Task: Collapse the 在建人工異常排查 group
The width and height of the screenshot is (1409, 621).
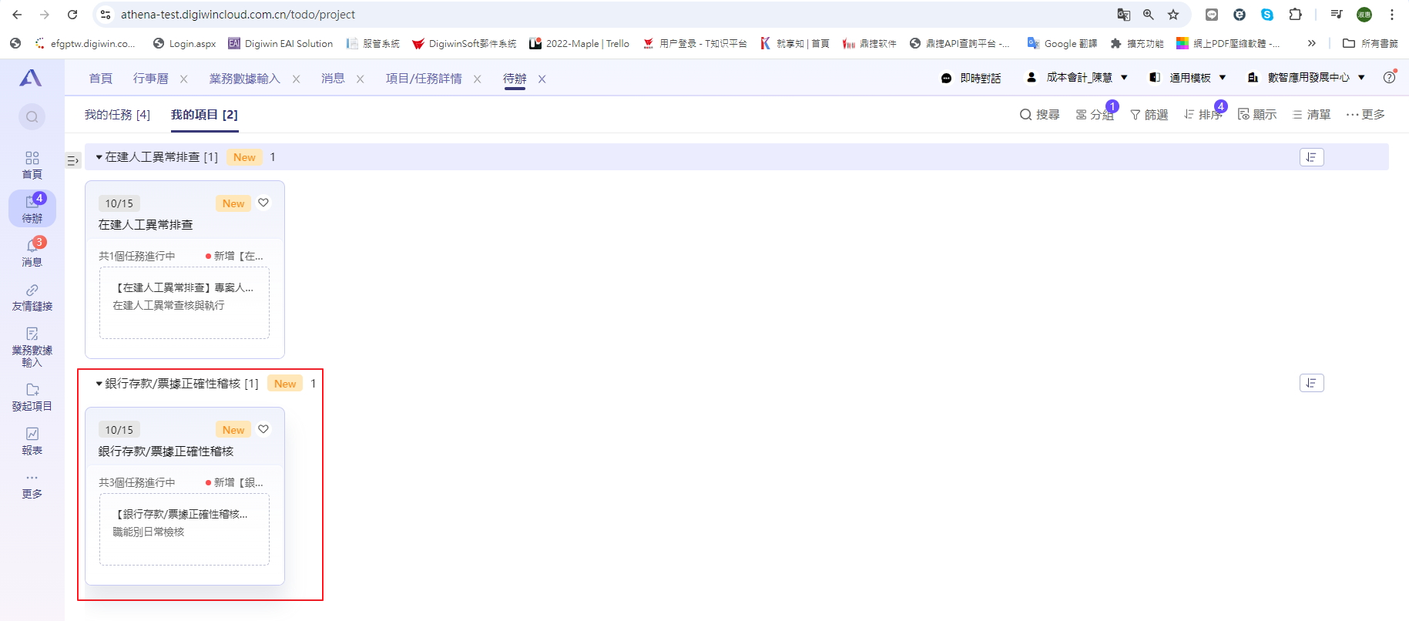Action: click(99, 157)
